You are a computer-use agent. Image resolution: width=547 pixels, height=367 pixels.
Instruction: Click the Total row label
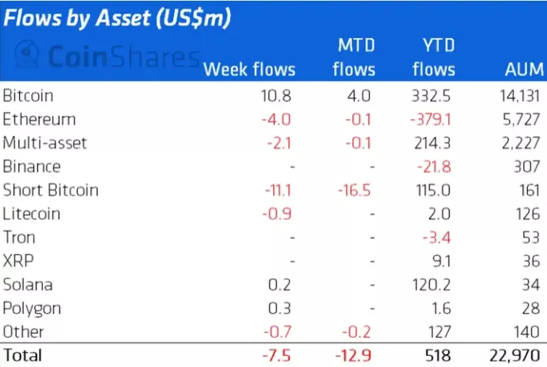(x=22, y=355)
